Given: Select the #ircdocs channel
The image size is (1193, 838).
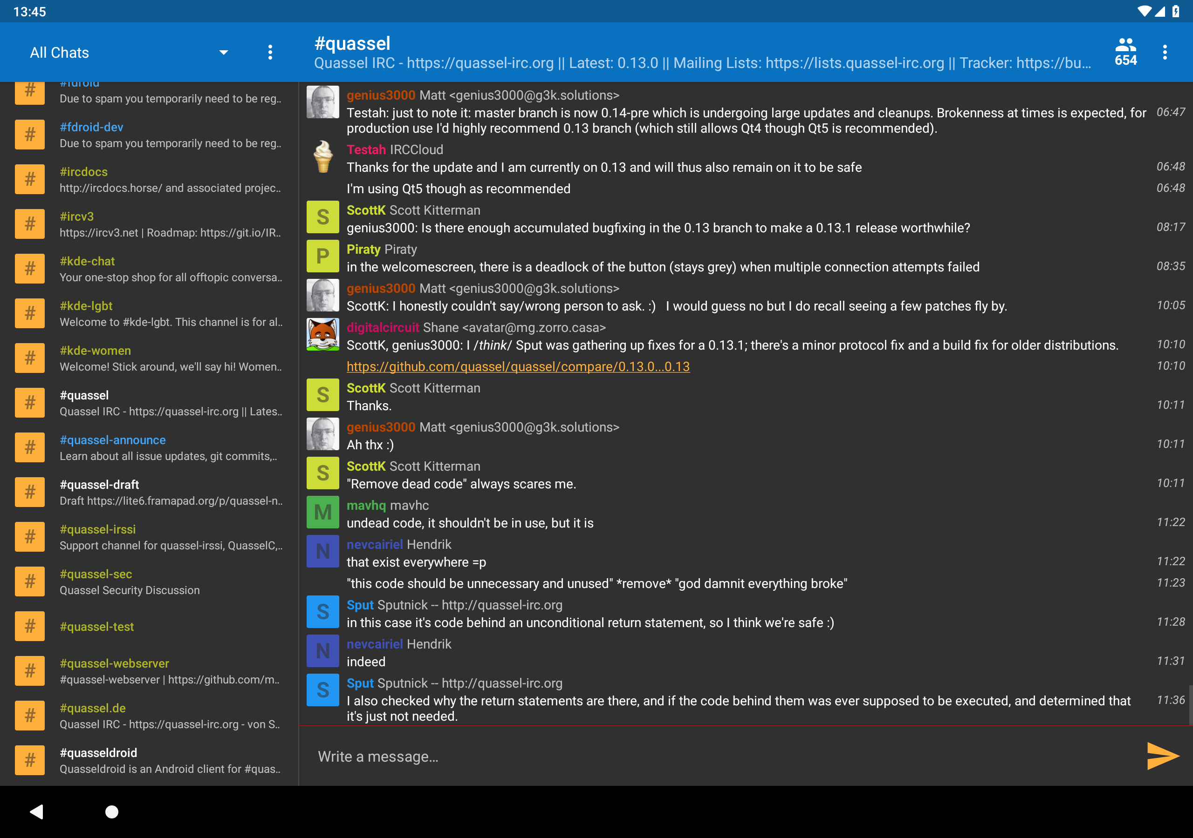Looking at the screenshot, I should [149, 180].
